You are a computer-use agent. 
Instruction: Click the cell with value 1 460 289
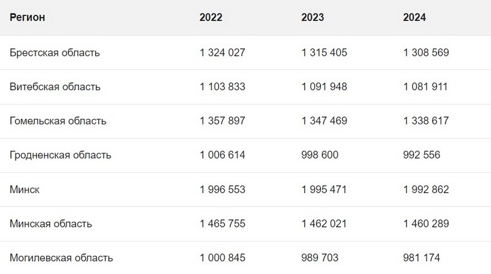tap(426, 224)
